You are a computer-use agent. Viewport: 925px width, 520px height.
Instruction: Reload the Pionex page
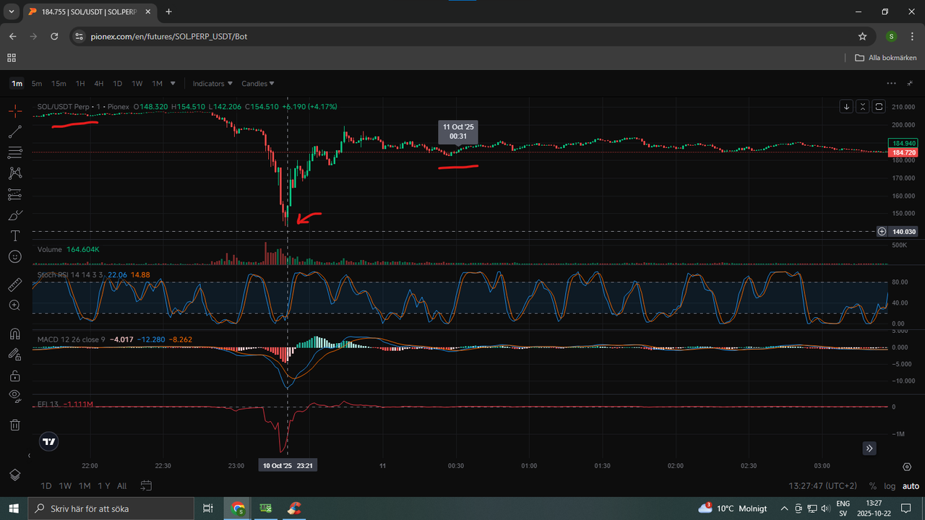click(x=54, y=36)
